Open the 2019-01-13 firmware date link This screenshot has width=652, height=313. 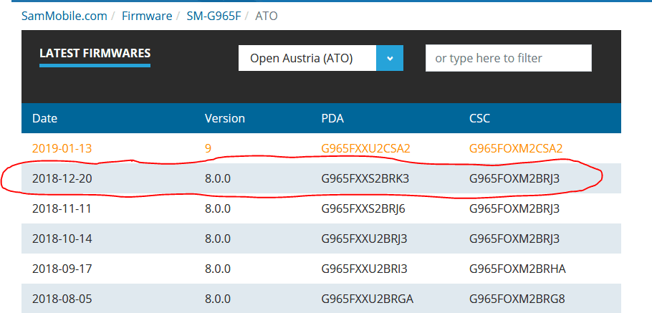tap(62, 148)
